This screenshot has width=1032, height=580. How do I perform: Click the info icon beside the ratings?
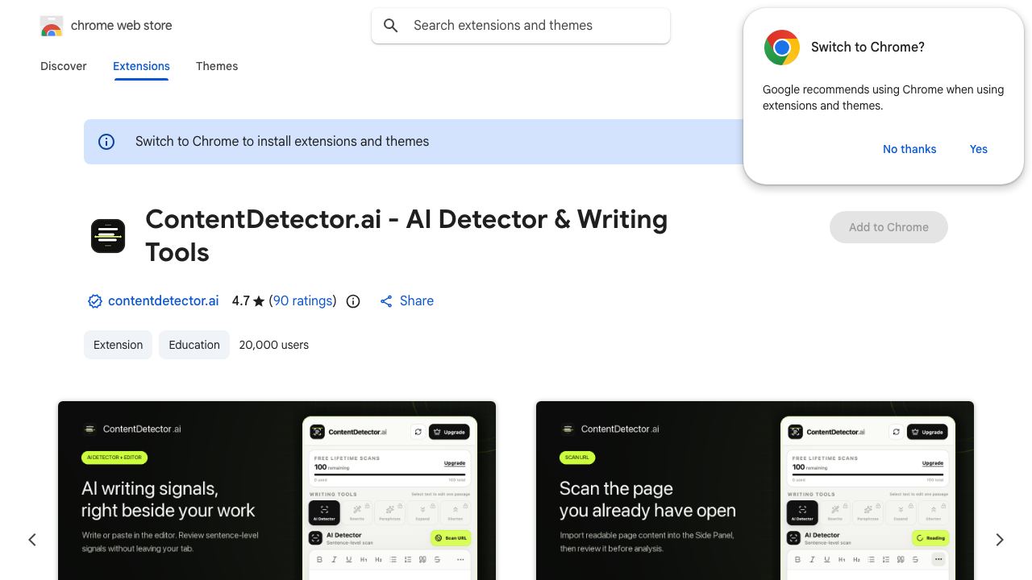click(x=353, y=301)
